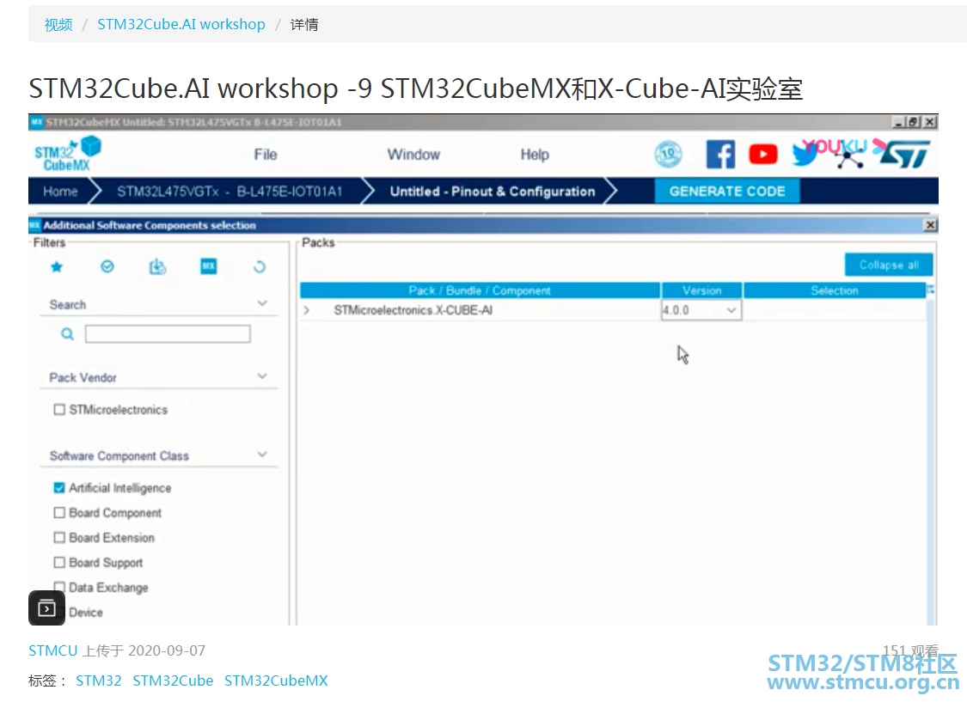Viewport: 967px width, 702px height.
Task: Select the STMicroelectronics.X-CUBE-AI row text
Action: pyautogui.click(x=413, y=310)
